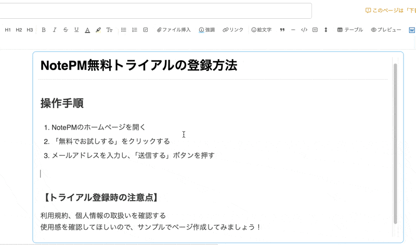The width and height of the screenshot is (416, 245).
Task: Click list item メールアドレスを入力し、「送信する」ボタンを押す
Action: click(133, 156)
